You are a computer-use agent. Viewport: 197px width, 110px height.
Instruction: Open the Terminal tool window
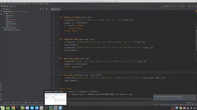(x=28, y=103)
